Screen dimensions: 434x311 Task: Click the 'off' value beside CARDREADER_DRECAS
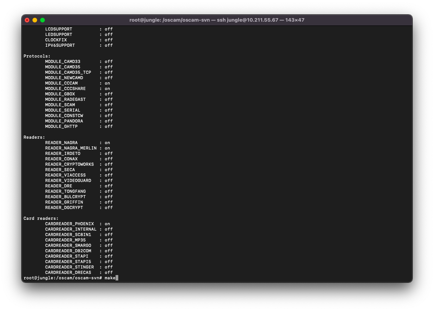click(x=109, y=272)
